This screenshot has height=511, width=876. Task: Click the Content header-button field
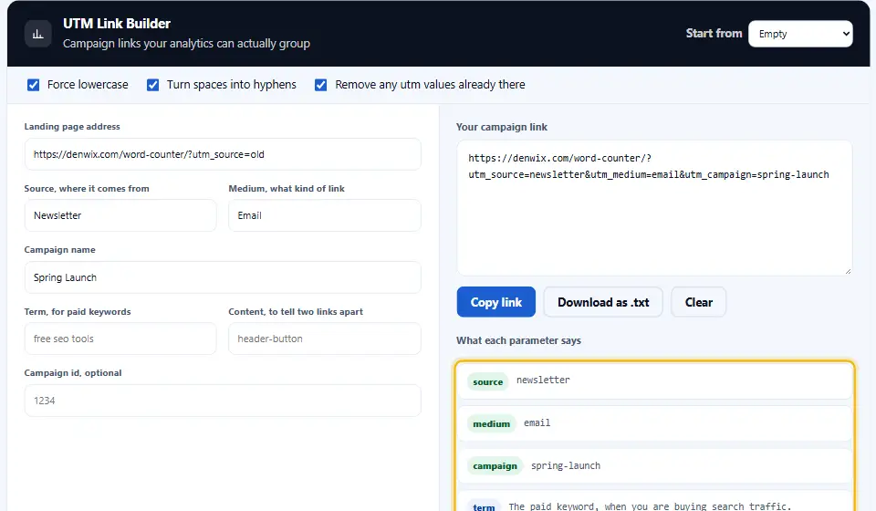(325, 339)
